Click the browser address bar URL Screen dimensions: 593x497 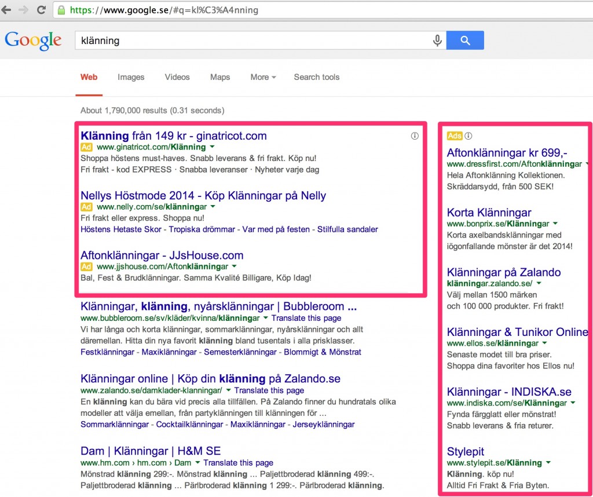[164, 10]
